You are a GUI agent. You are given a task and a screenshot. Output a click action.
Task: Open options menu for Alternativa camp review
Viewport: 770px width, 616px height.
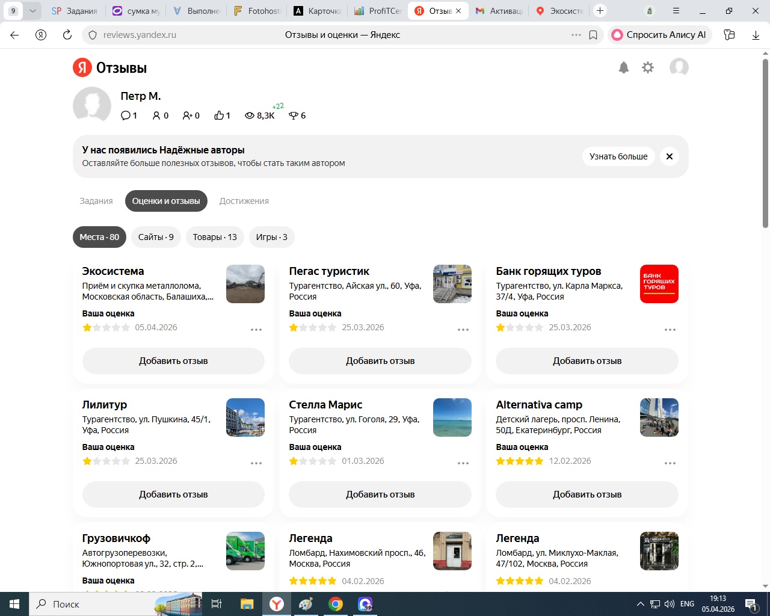pos(670,463)
